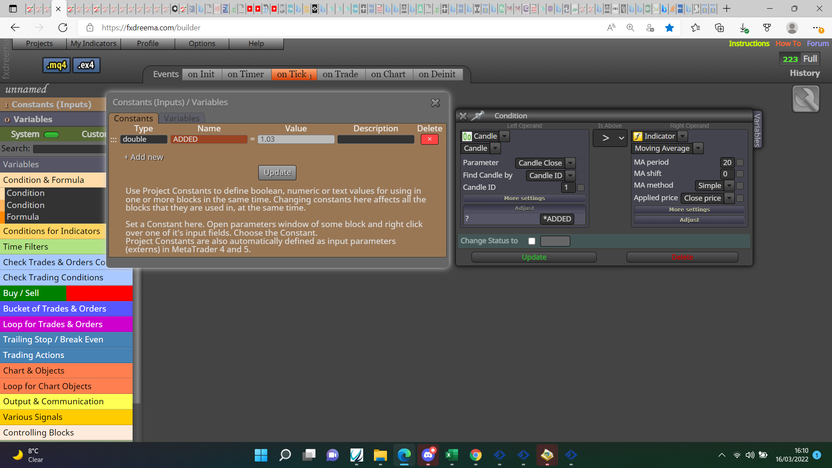This screenshot has width=832, height=468.
Task: Download the .mq4 source file
Action: point(56,65)
